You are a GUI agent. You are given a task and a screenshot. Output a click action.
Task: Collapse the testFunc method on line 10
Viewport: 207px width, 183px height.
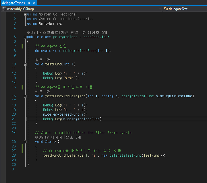[25, 64]
